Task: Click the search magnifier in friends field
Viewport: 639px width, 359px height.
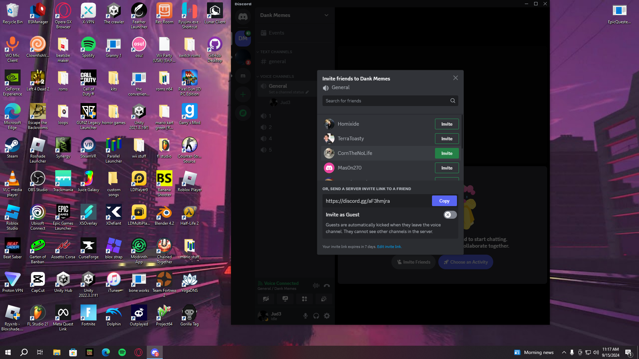Action: click(x=453, y=101)
